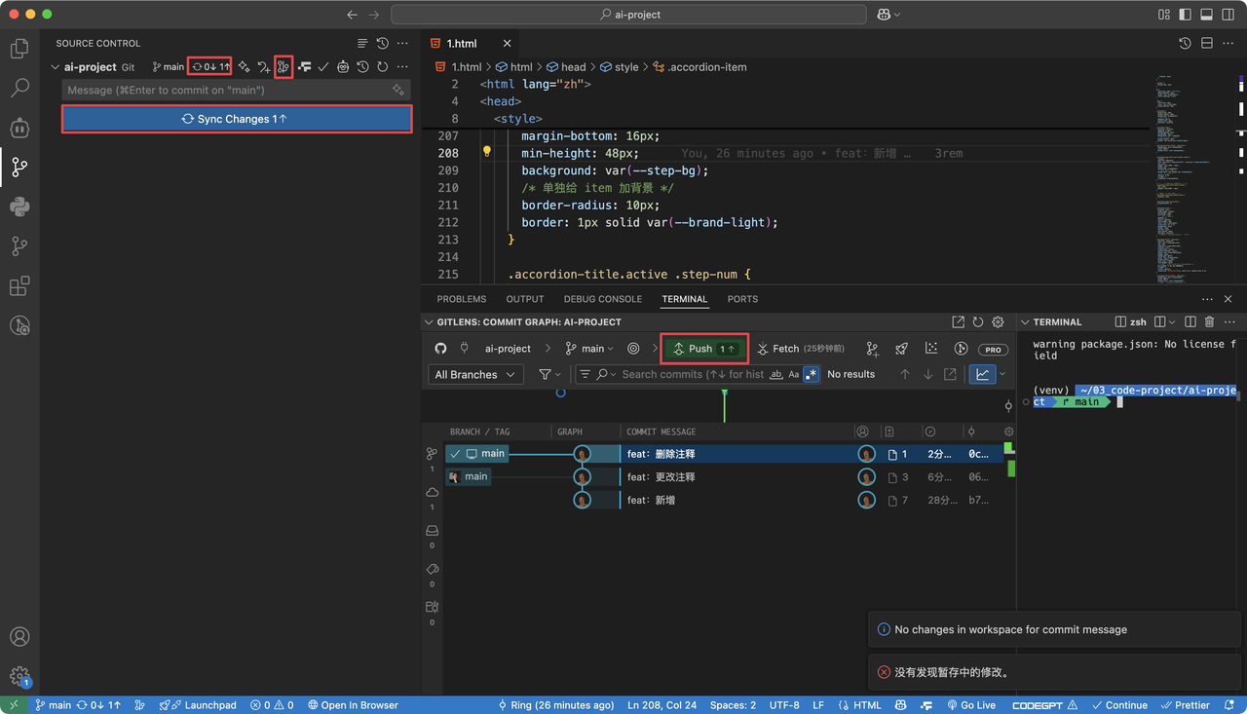Switch to the DEBUG CONSOLE tab

603,299
